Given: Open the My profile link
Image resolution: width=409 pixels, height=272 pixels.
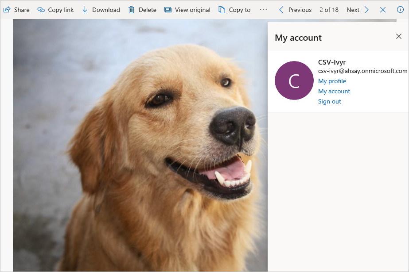Looking at the screenshot, I should click(x=332, y=81).
